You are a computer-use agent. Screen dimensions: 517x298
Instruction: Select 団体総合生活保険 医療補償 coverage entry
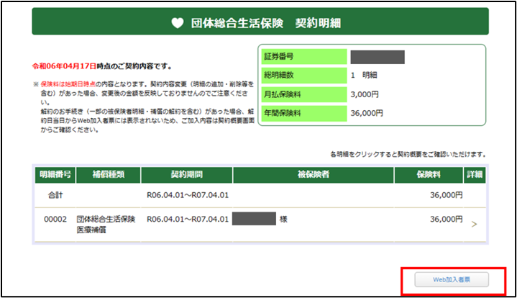105,224
